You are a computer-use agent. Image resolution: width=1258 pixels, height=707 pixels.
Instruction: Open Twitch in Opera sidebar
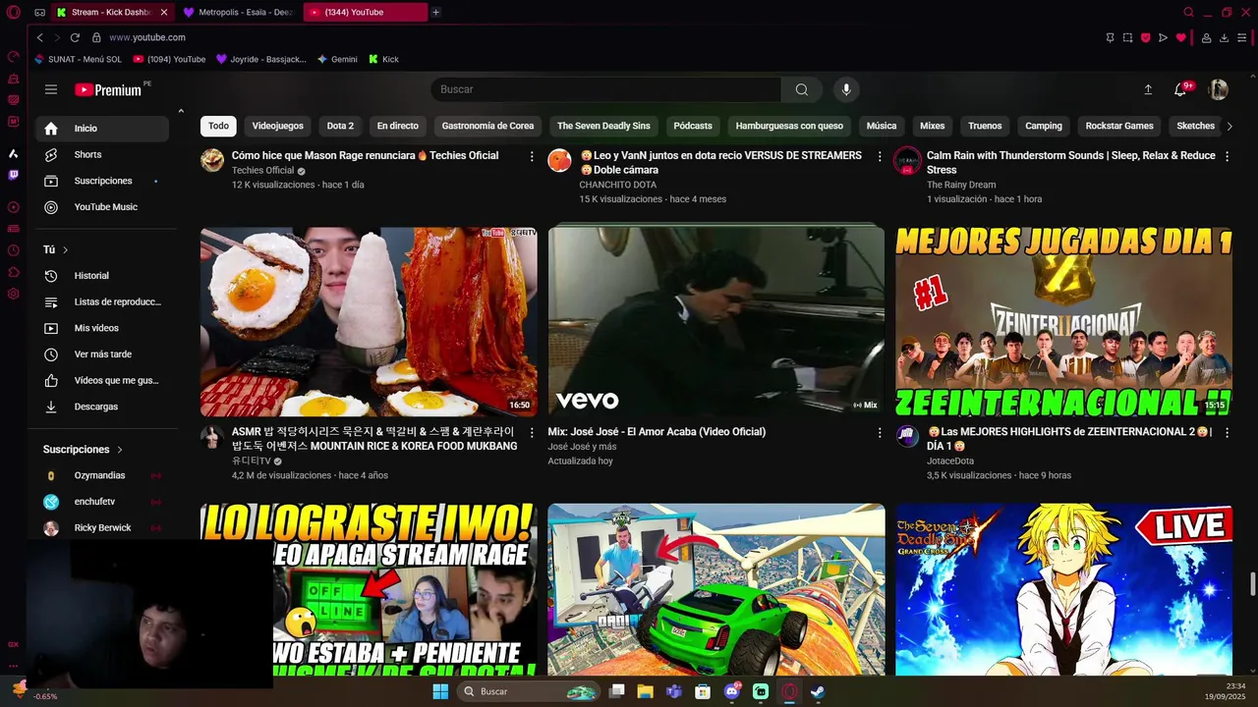coord(13,175)
